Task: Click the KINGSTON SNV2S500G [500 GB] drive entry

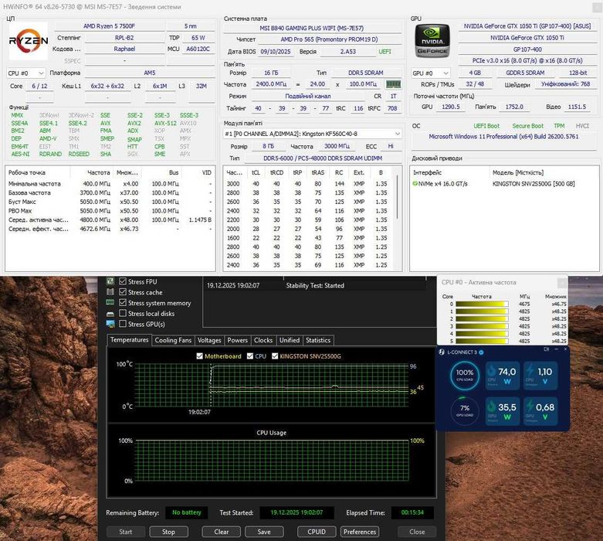Action: pos(534,184)
